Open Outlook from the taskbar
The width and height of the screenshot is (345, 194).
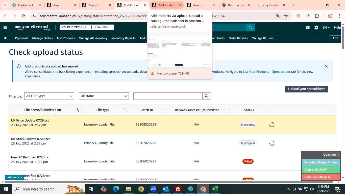tap(166, 189)
